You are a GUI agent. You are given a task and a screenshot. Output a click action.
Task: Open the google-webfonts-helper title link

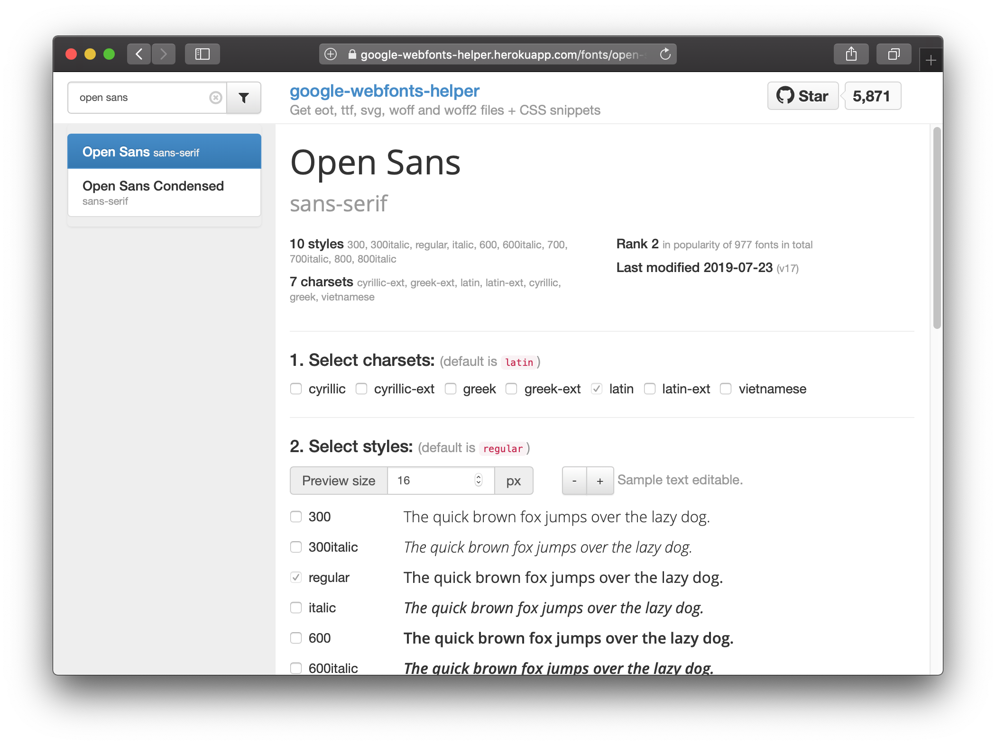coord(384,91)
